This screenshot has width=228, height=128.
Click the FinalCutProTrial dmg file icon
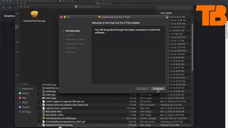(43, 125)
